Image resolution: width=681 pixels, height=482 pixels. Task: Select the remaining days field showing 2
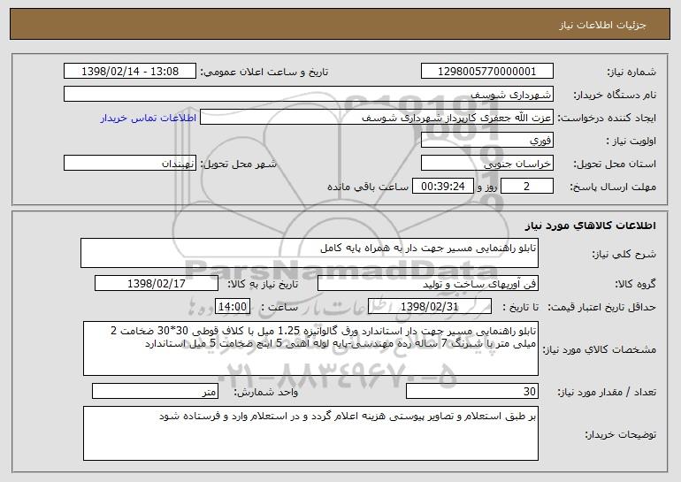pos(527,186)
